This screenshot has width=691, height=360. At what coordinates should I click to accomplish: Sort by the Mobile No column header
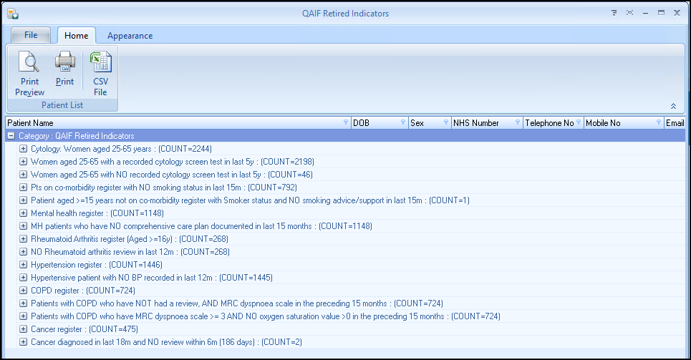pos(616,123)
